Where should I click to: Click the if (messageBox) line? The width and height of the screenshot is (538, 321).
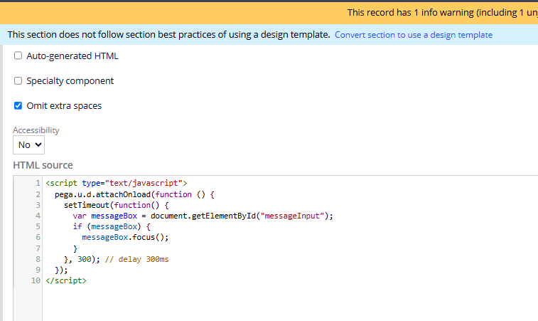point(112,226)
